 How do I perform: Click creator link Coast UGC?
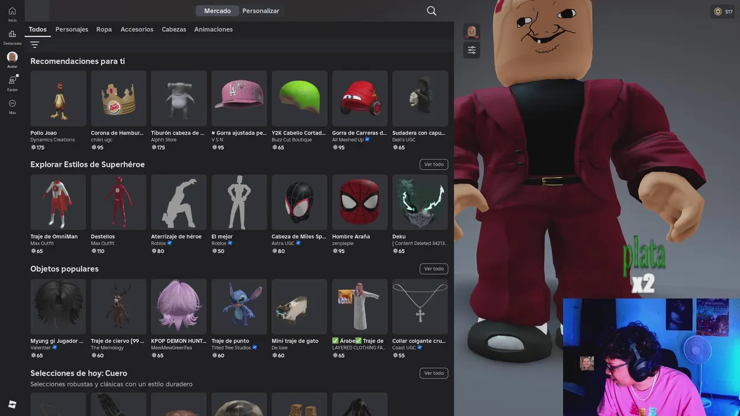(404, 348)
